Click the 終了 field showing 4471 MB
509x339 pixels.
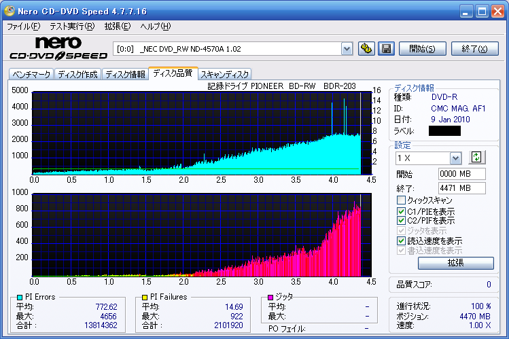point(462,188)
